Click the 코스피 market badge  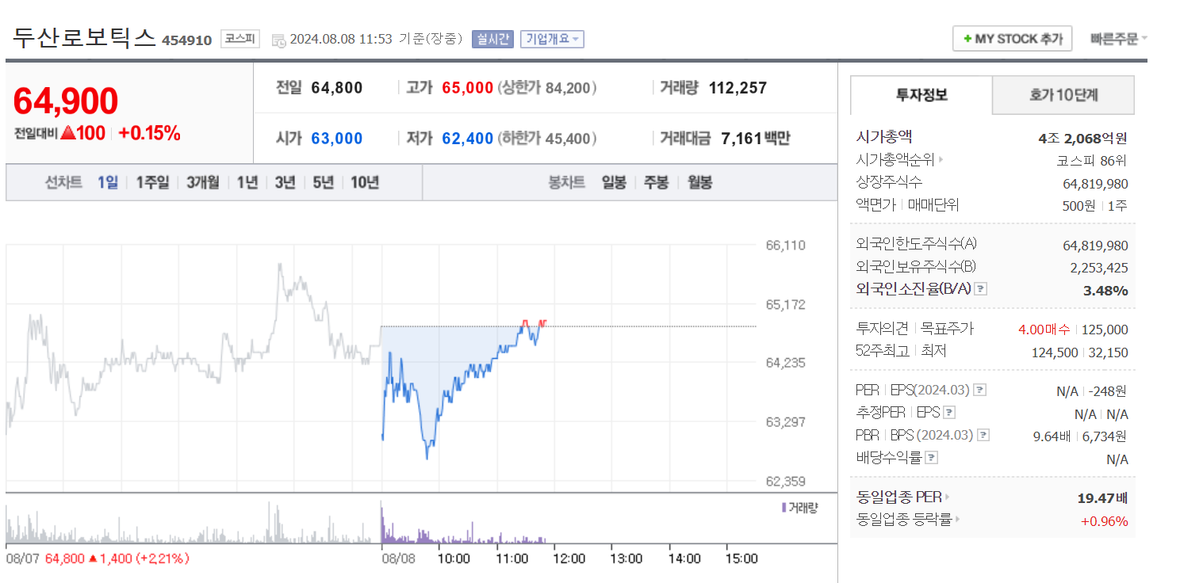[x=239, y=39]
